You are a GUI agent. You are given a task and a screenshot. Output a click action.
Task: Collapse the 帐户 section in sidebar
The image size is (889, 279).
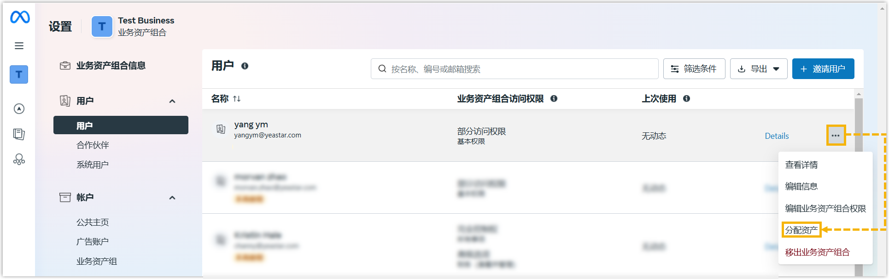click(172, 198)
